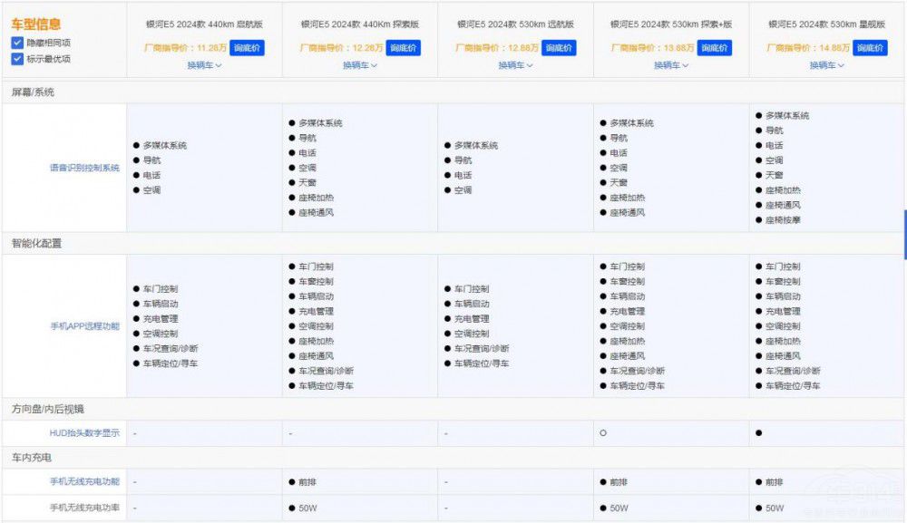Image resolution: width=907 pixels, height=523 pixels.
Task: Open the 语音识别控制系统 link
Action: [84, 168]
